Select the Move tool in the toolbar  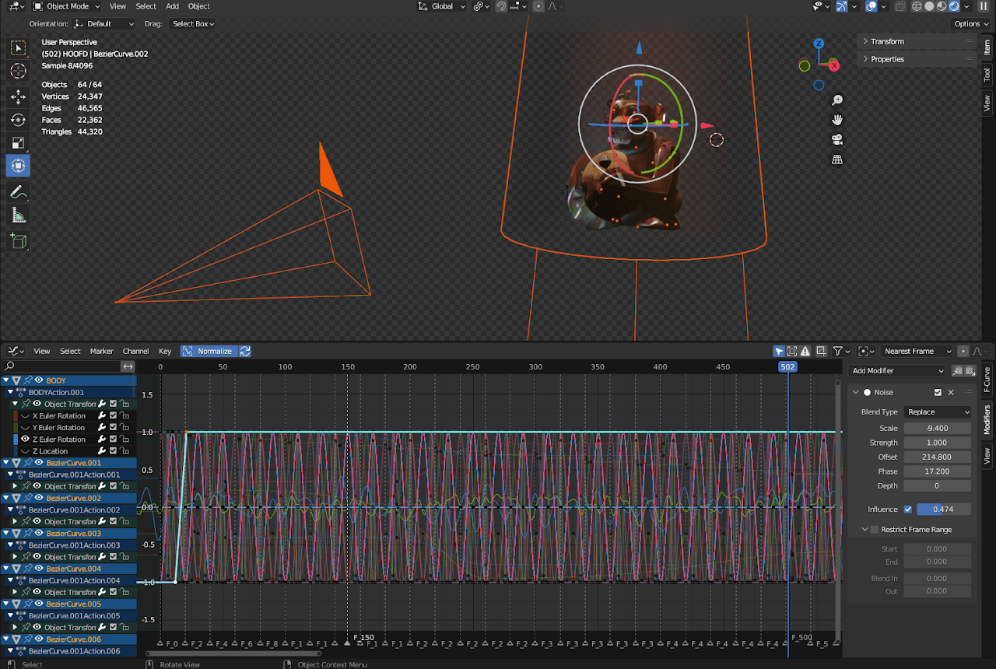tap(18, 96)
